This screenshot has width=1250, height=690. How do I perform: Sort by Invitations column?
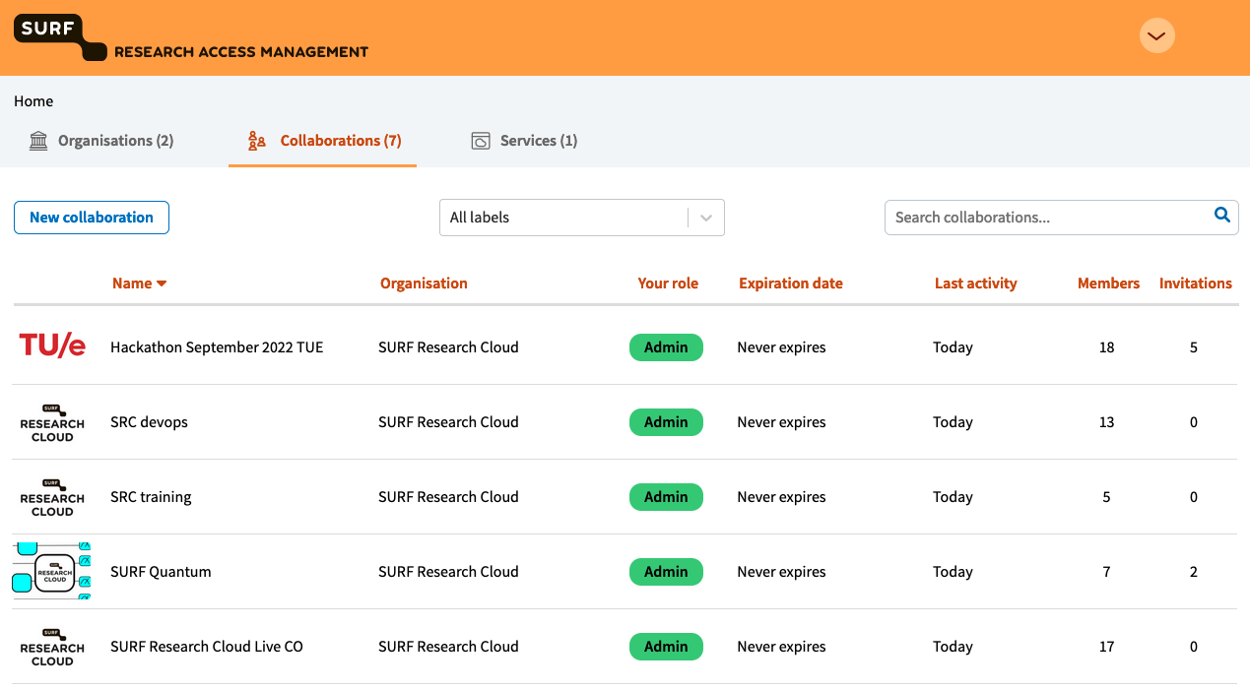pos(1196,283)
